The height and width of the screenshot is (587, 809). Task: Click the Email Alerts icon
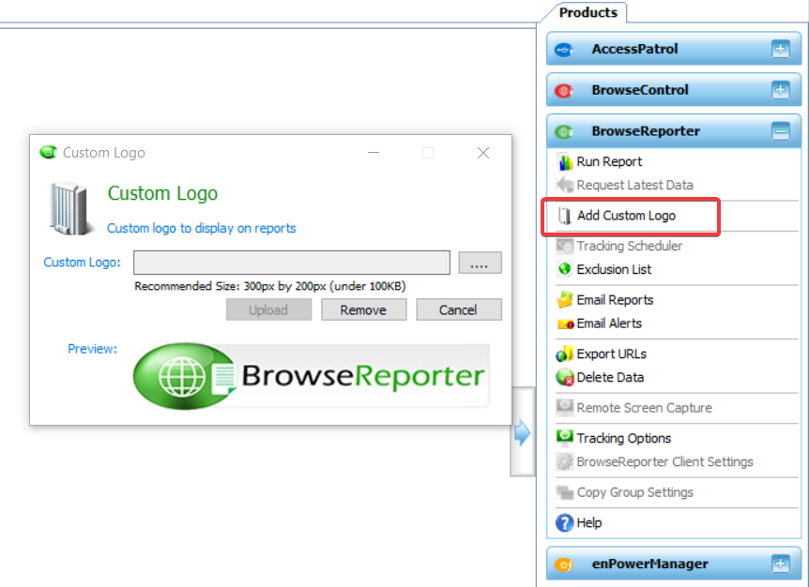pos(566,324)
